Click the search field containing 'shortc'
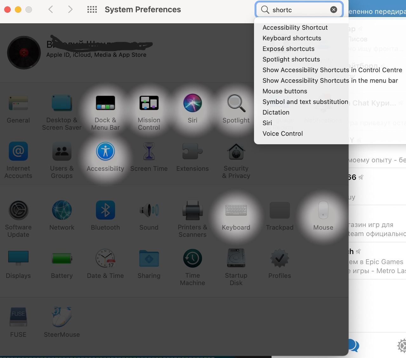 coord(299,9)
